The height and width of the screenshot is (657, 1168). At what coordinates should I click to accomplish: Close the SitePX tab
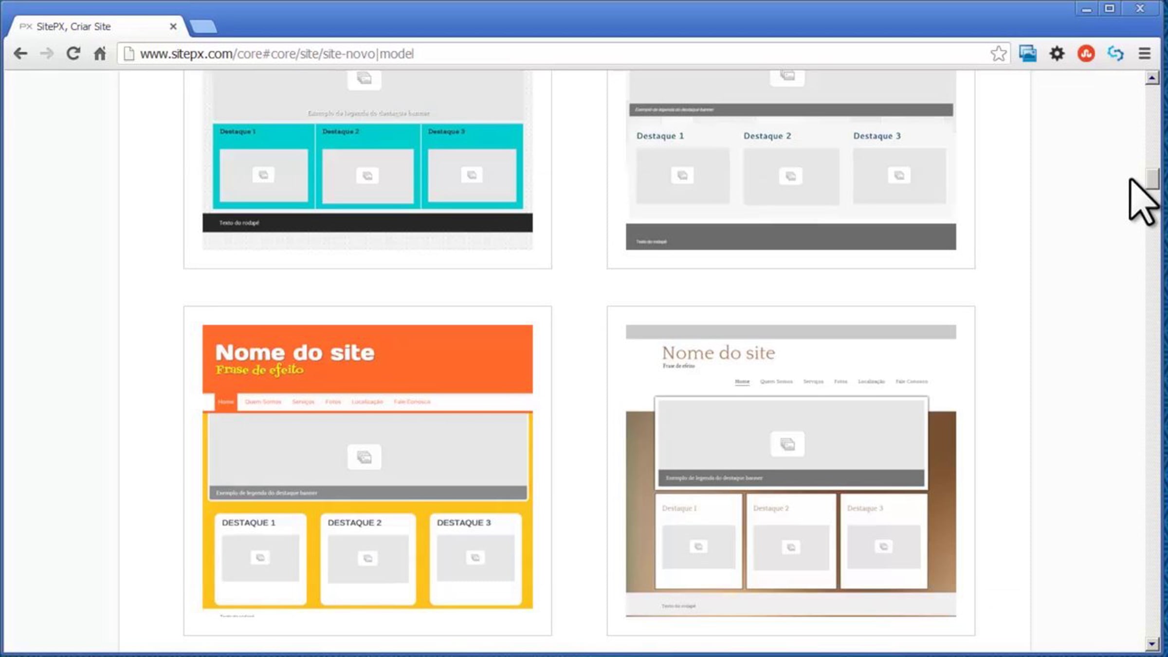(173, 27)
